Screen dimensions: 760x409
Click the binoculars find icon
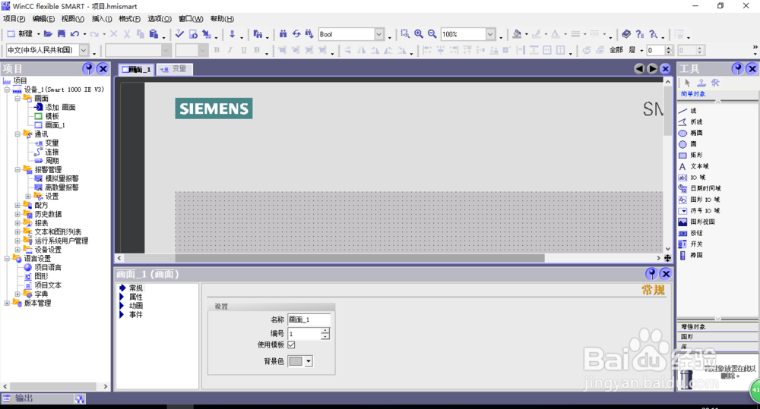[283, 34]
